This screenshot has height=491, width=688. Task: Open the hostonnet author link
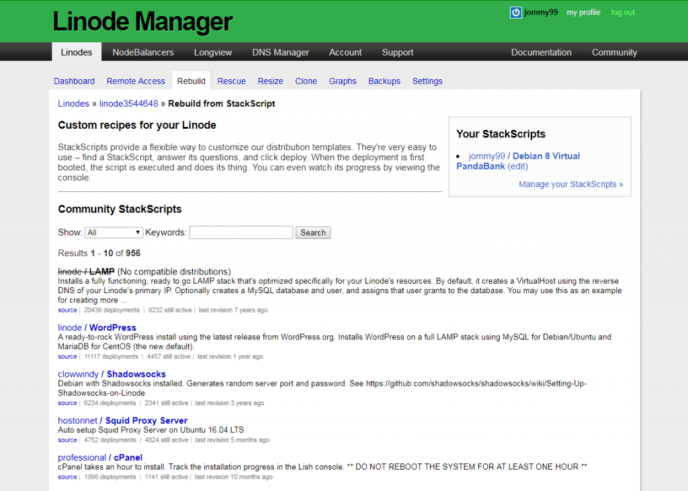point(78,421)
